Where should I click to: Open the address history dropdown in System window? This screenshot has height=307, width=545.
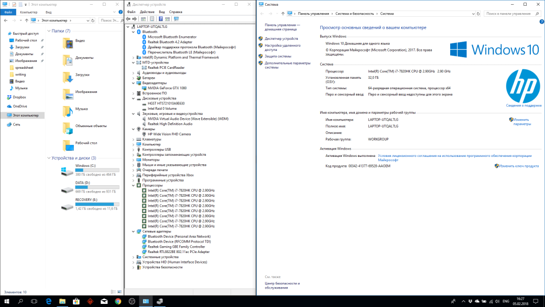[x=473, y=14]
